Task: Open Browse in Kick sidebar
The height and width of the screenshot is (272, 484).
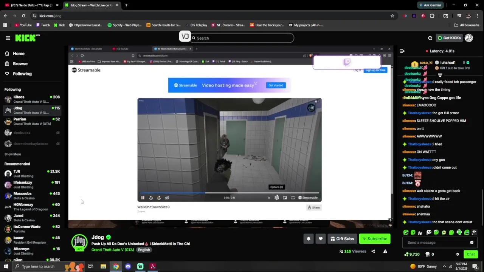Action: coord(20,64)
